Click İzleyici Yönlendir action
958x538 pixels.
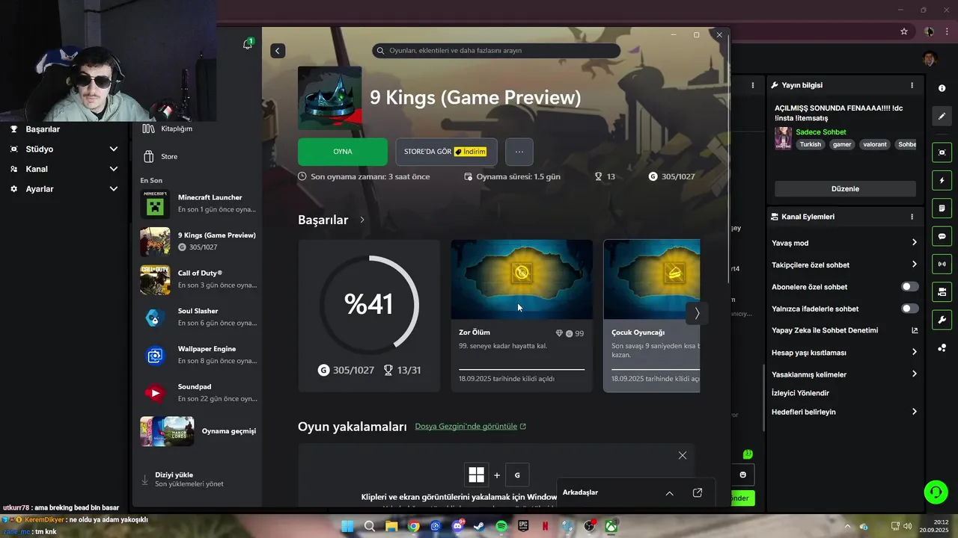tap(800, 393)
